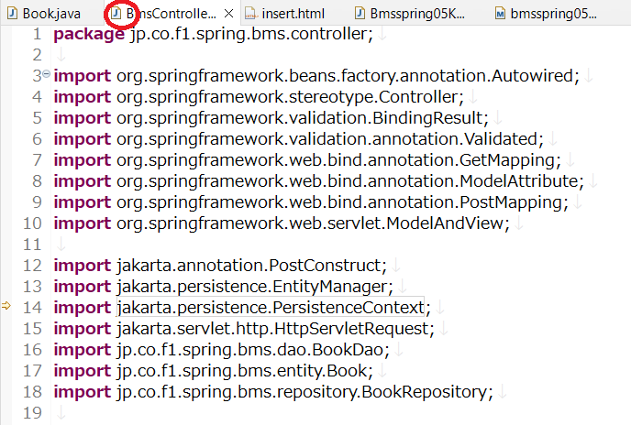
Task: Click the Java file icon on BmsController tab
Action: [116, 14]
